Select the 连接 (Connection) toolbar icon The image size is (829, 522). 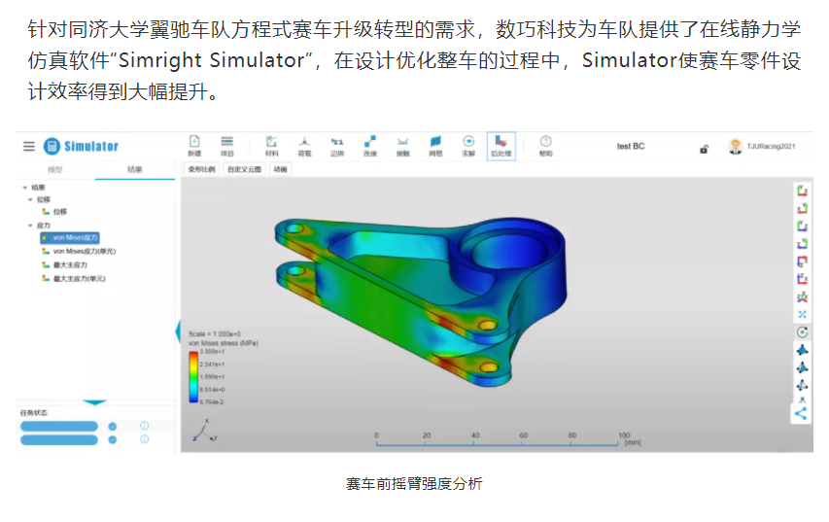(x=370, y=146)
